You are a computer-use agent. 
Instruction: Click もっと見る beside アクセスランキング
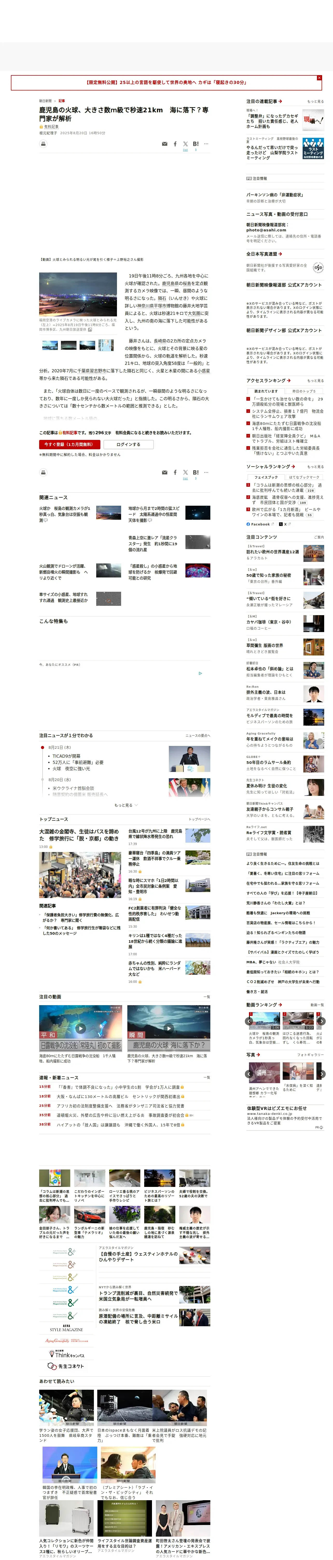tap(315, 381)
